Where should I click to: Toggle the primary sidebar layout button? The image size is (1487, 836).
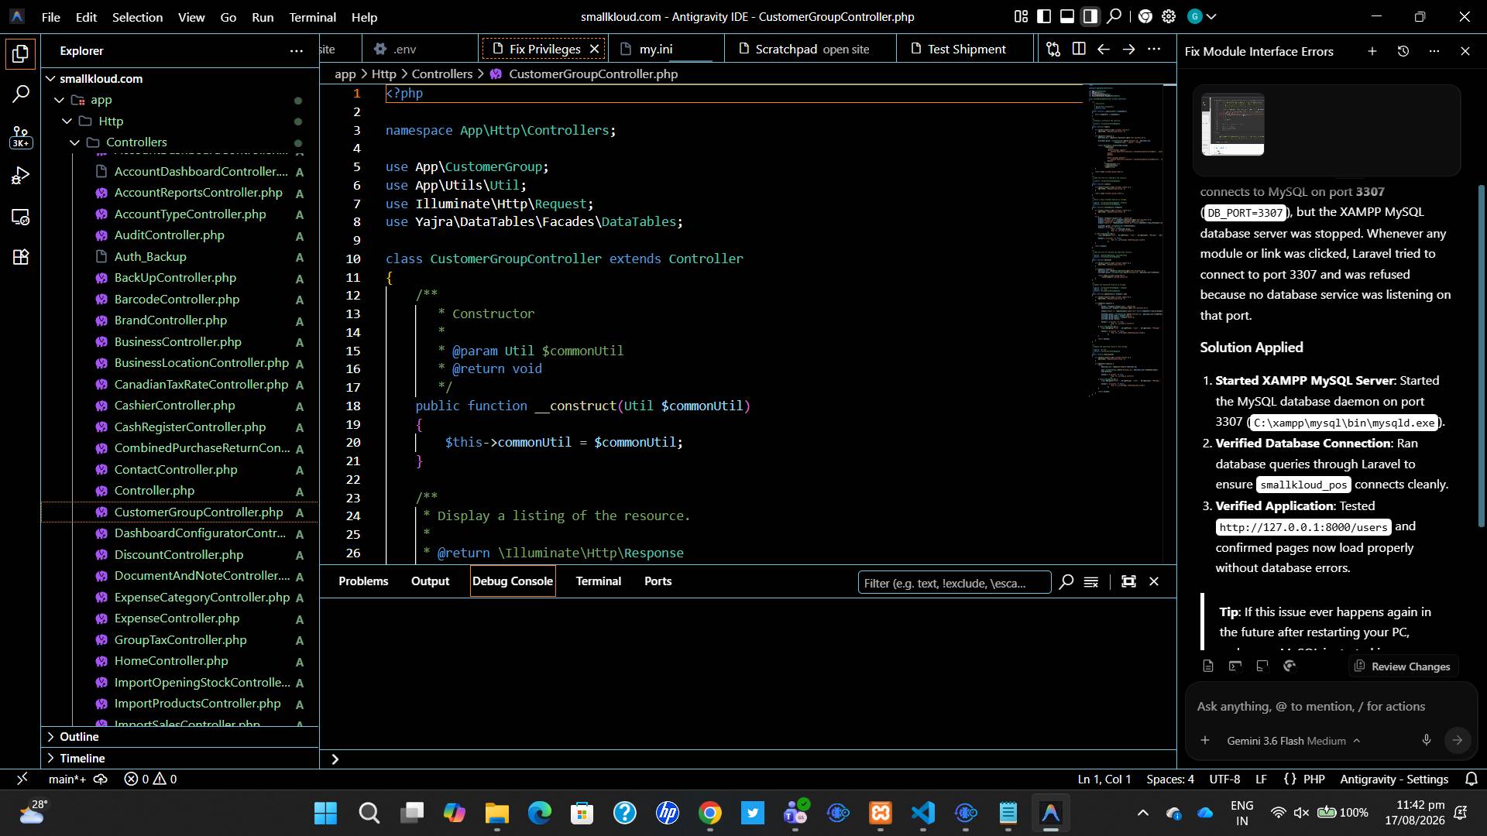tap(1044, 16)
